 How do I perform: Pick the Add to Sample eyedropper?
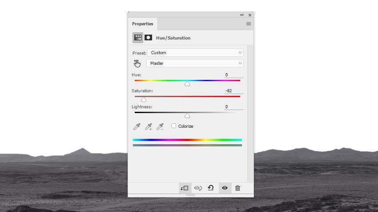point(149,126)
